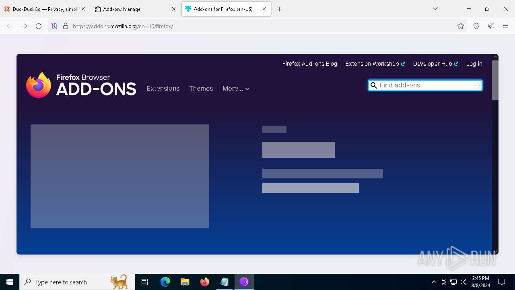
Task: Minimize the browser window
Action: (x=469, y=9)
